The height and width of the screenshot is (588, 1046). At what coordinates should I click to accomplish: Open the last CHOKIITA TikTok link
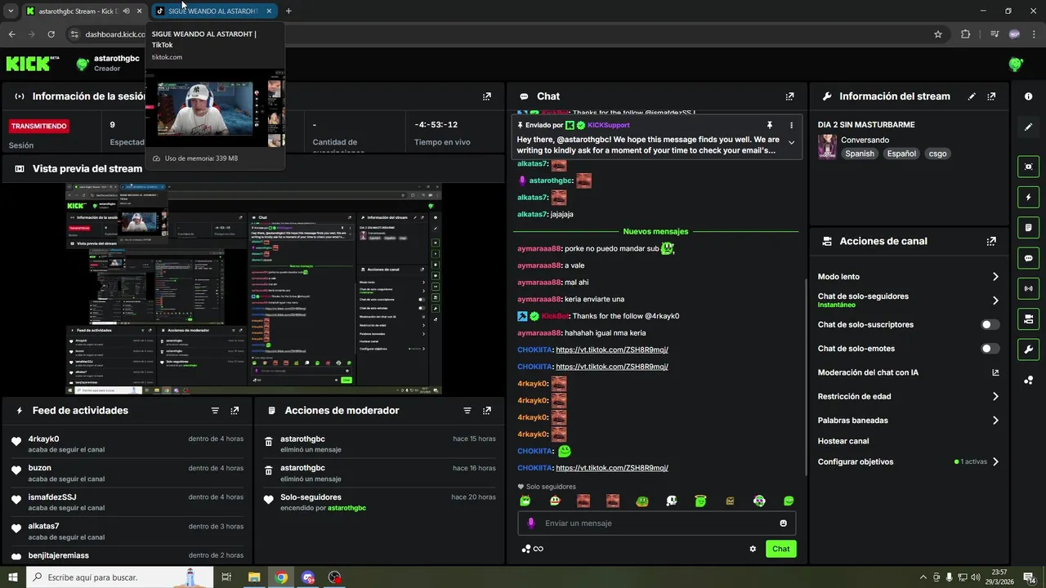pos(612,468)
